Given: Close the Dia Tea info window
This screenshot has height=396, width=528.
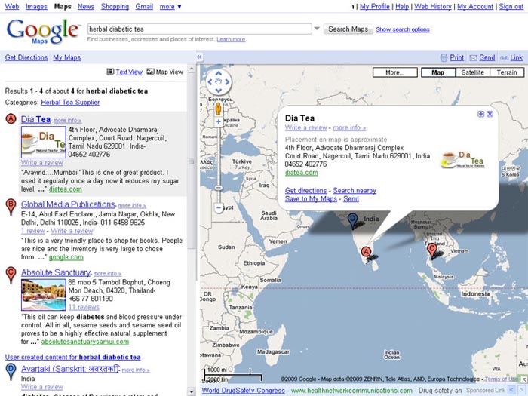Looking at the screenshot, I should (490, 114).
